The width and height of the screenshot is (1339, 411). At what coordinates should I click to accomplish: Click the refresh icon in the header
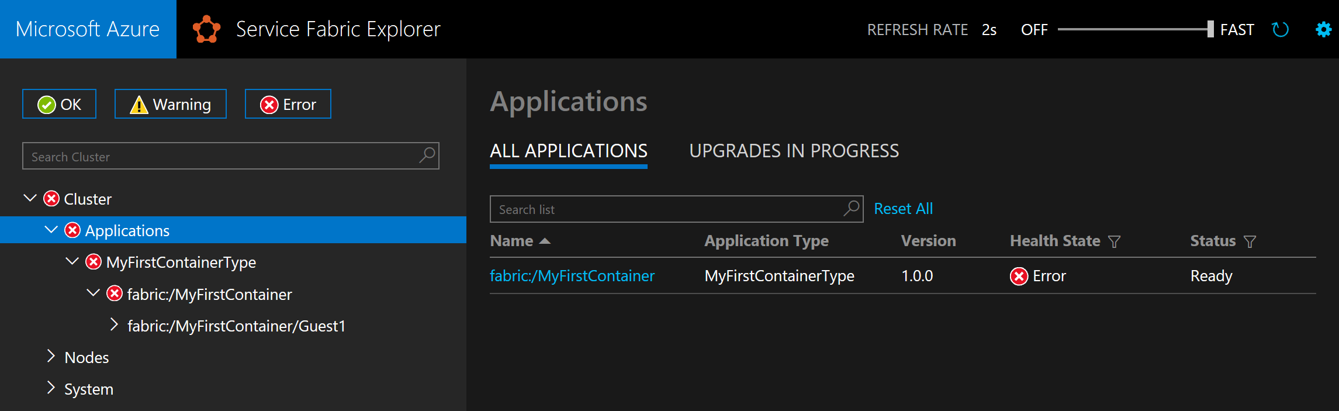tap(1280, 29)
